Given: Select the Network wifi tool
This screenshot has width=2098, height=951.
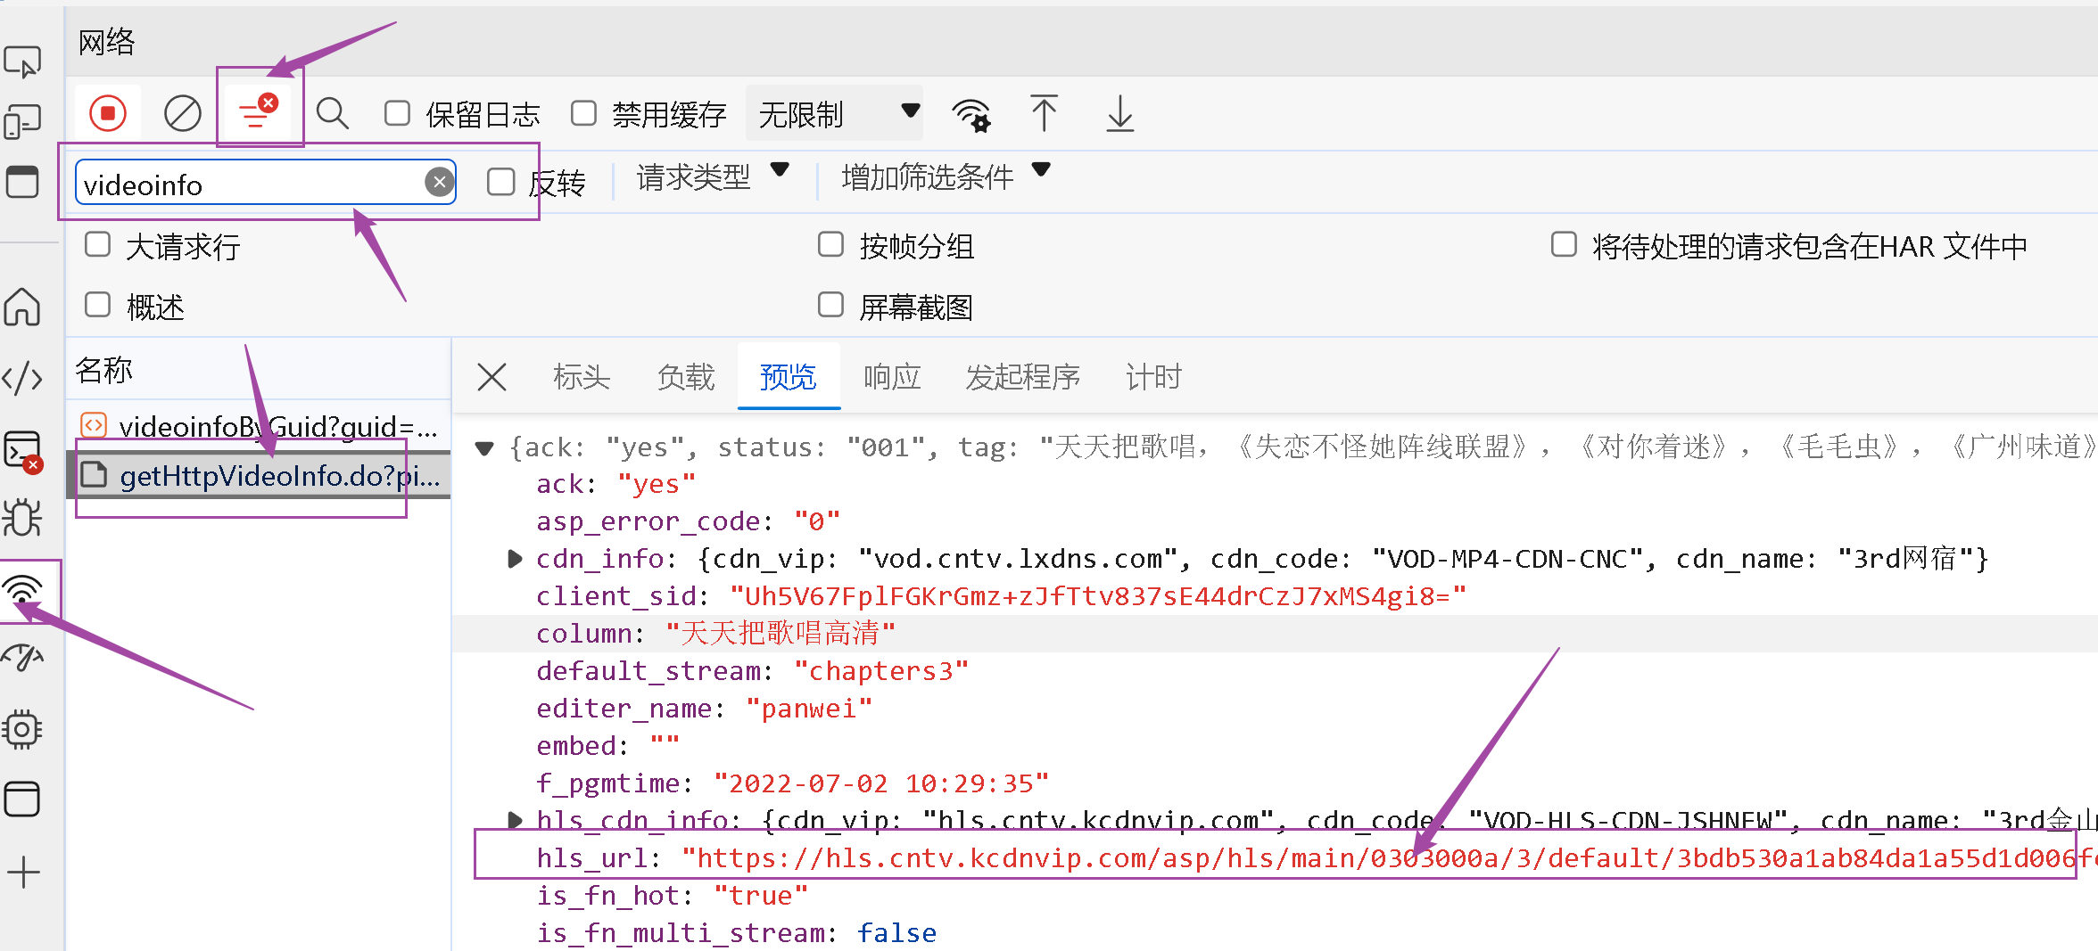Looking at the screenshot, I should point(22,590).
